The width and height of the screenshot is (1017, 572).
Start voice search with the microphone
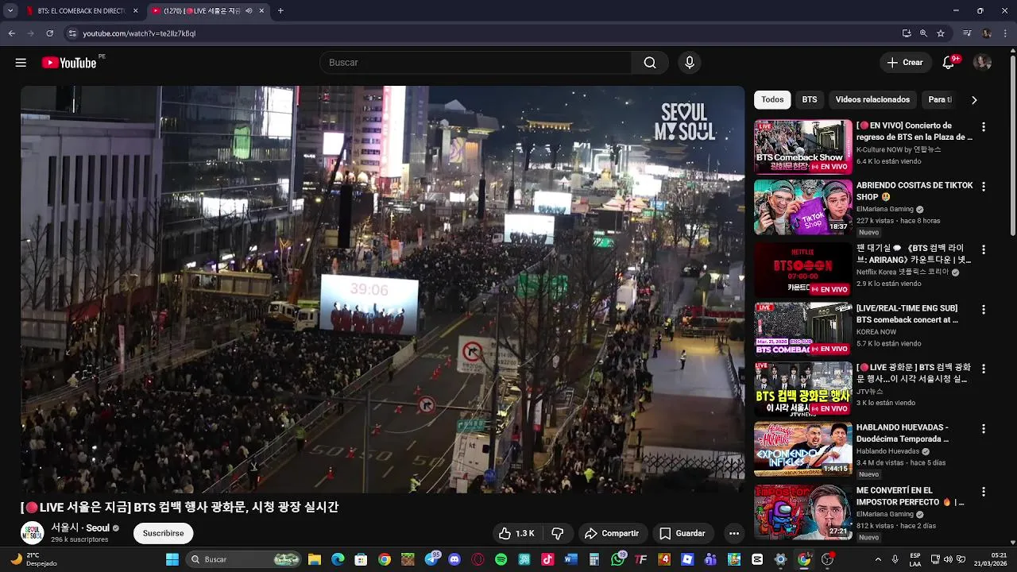coord(689,63)
